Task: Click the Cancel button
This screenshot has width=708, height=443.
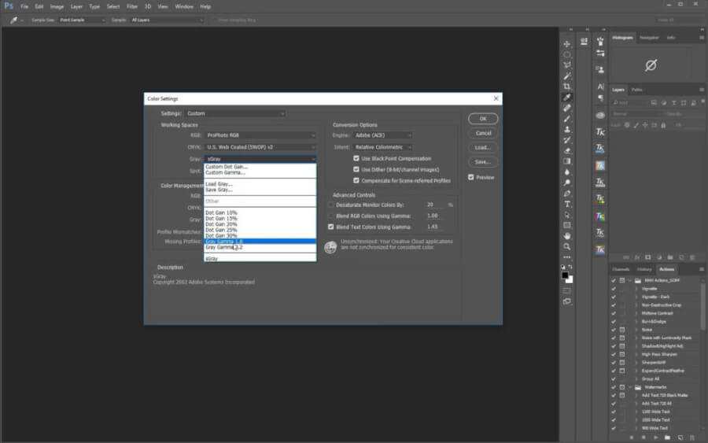Action: tap(483, 133)
